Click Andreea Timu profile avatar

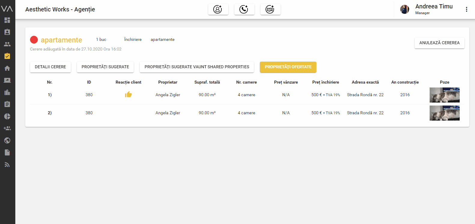[404, 9]
